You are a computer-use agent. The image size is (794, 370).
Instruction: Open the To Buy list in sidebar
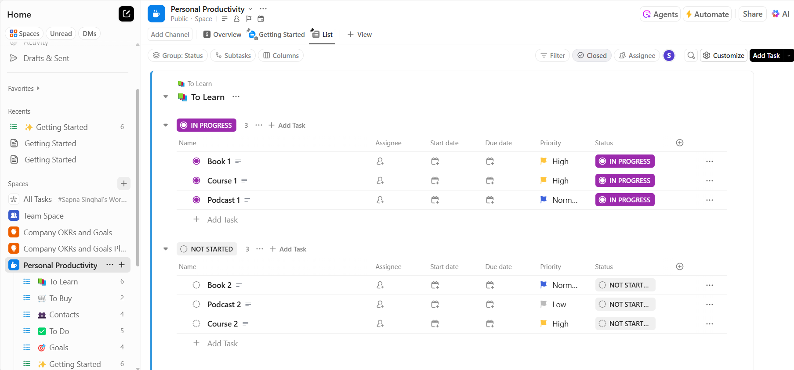click(61, 298)
